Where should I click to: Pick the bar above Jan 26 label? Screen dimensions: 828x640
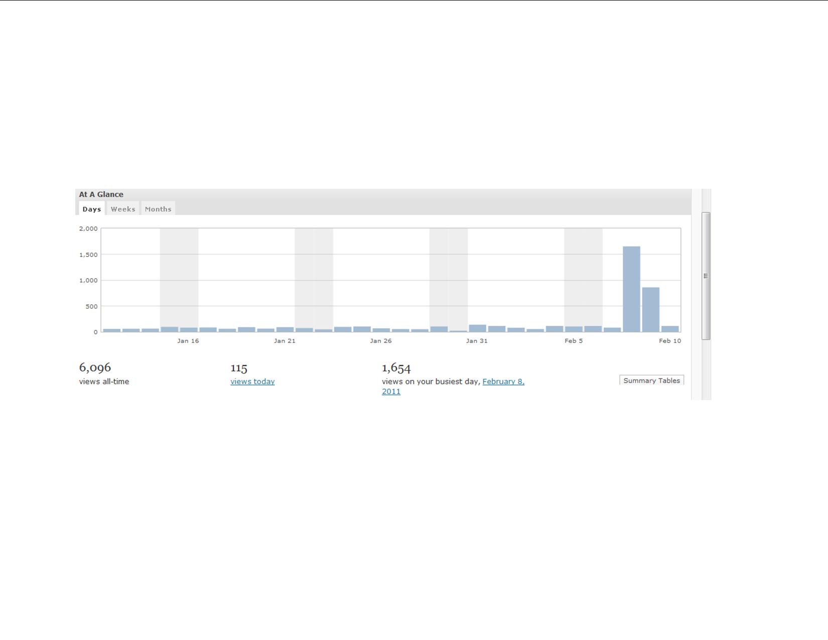(381, 330)
